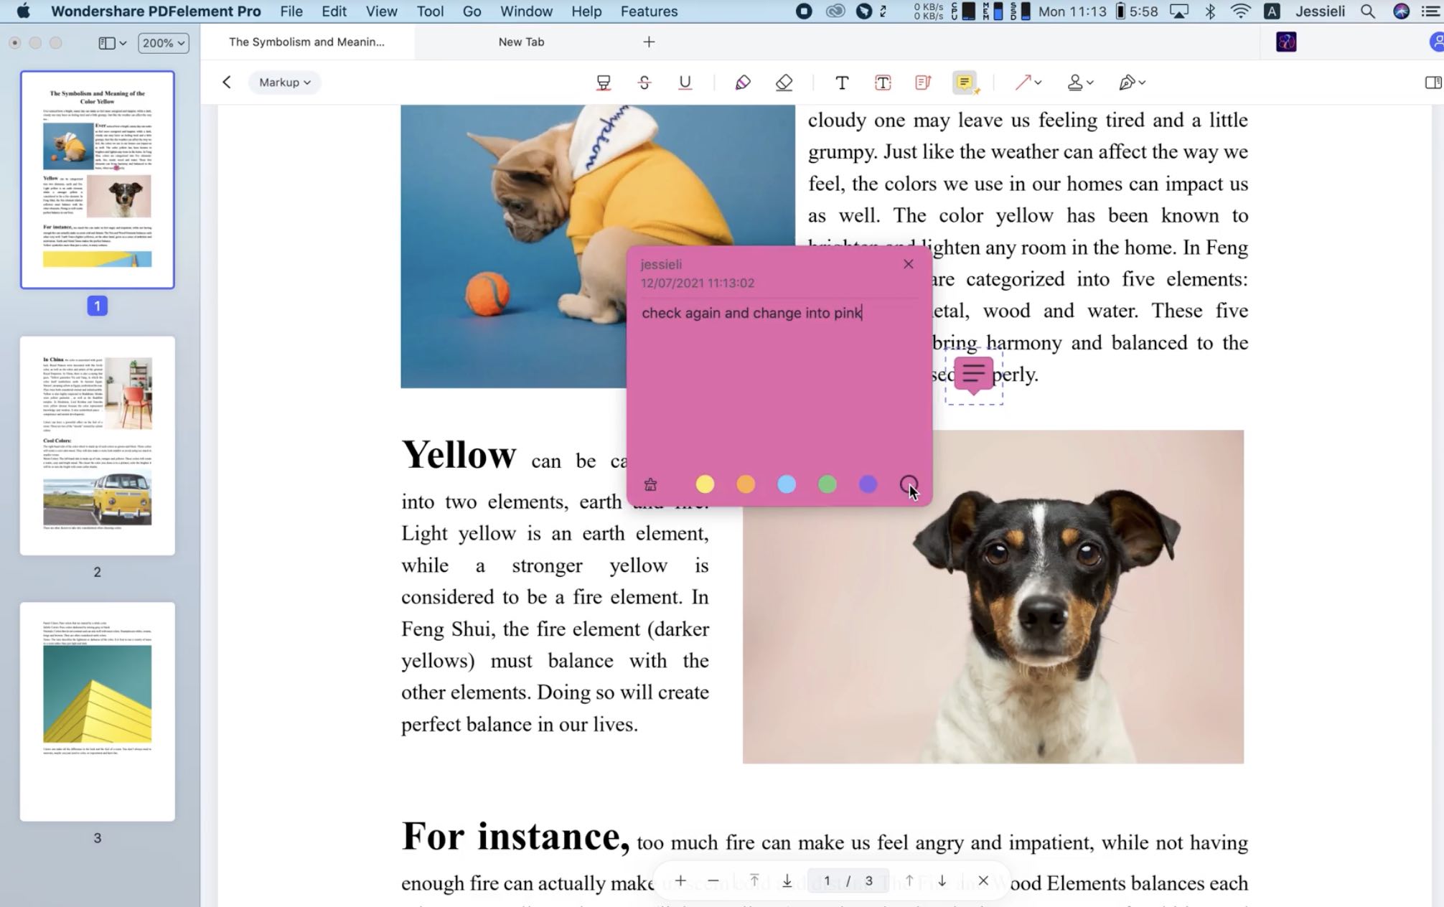Select the Highlight text tool

[604, 83]
